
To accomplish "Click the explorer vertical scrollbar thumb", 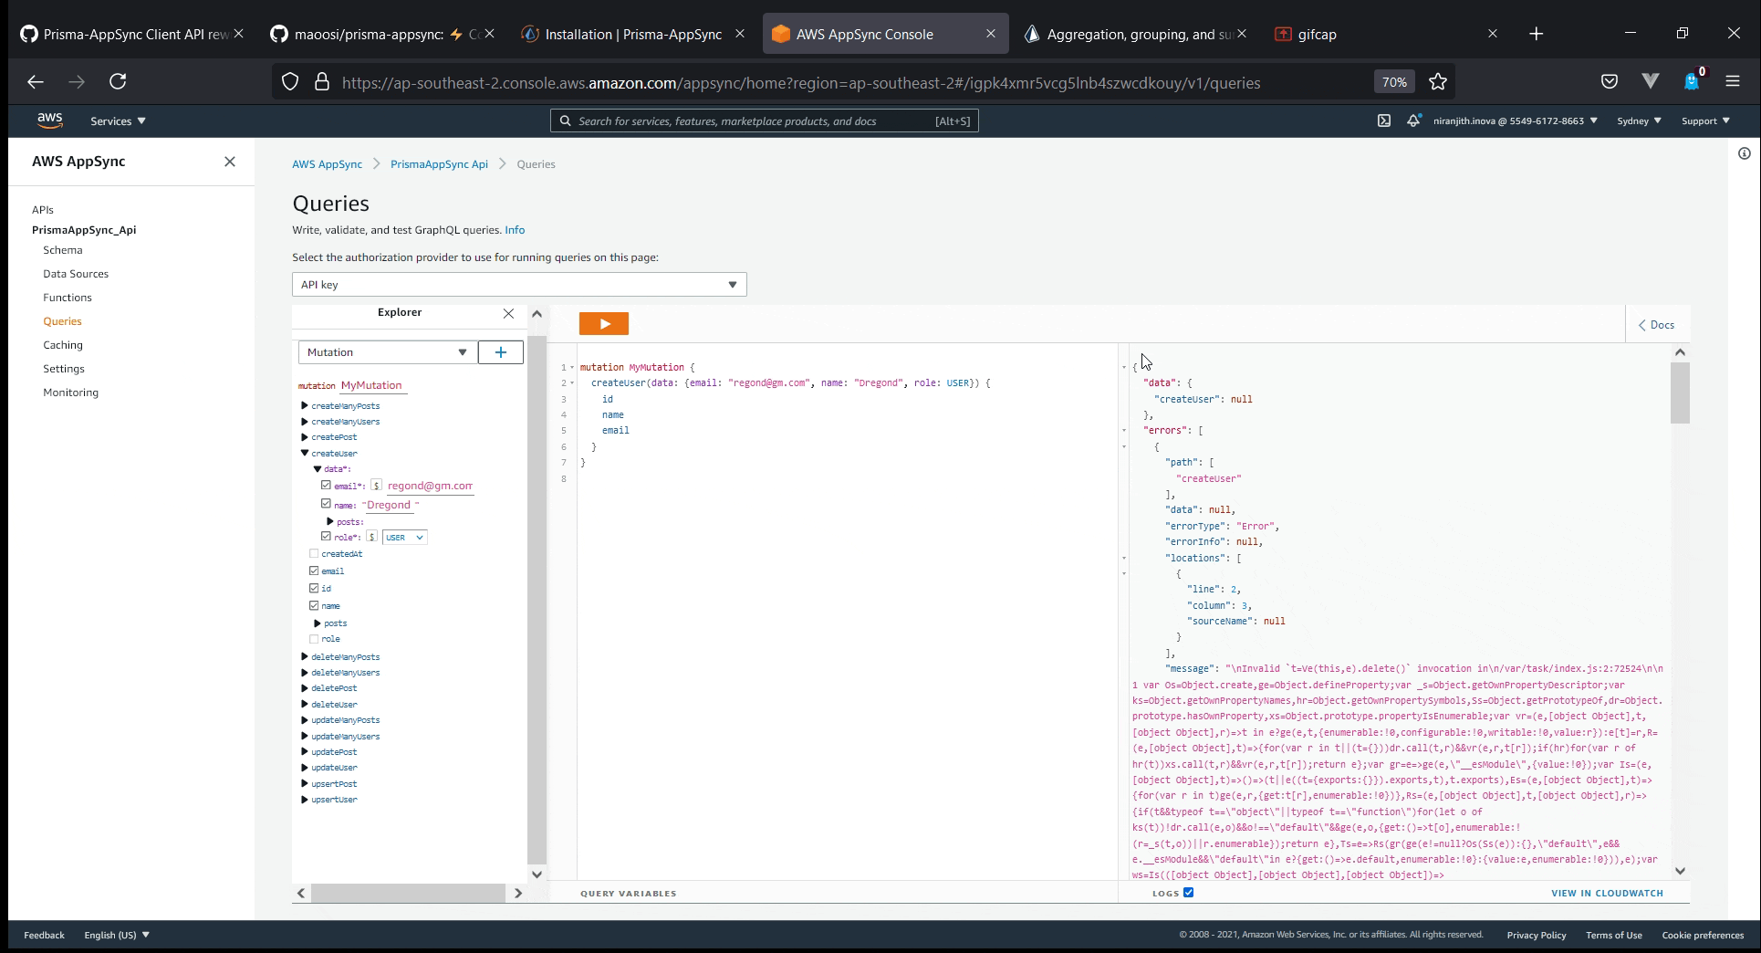I will 537,600.
